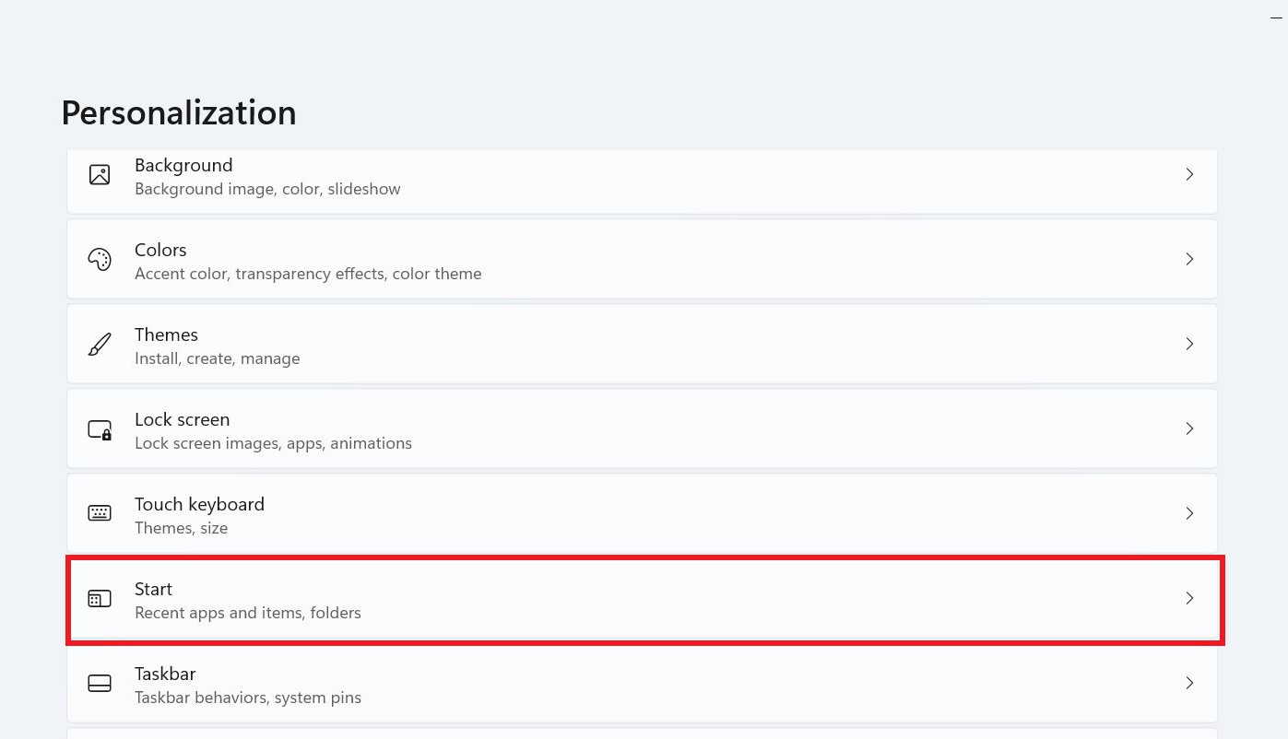This screenshot has width=1288, height=739.
Task: Select the Start title text
Action: click(153, 589)
